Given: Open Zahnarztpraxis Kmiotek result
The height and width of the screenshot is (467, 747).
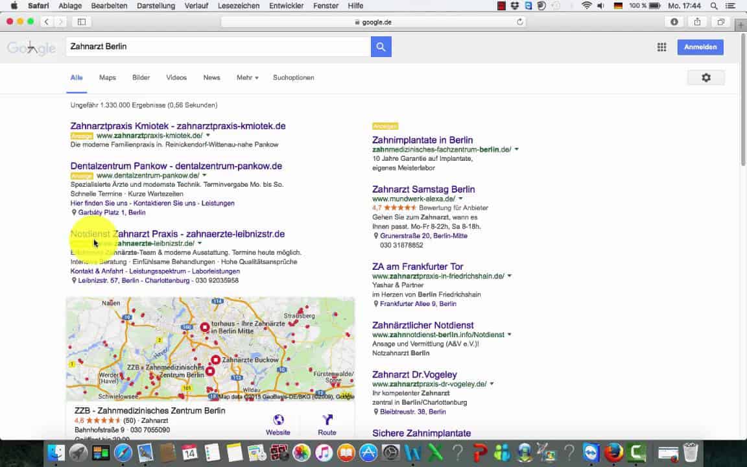Looking at the screenshot, I should (178, 126).
